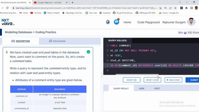Open the YouTube bookmark
Screen dimensions: 199x112
[36, 13]
